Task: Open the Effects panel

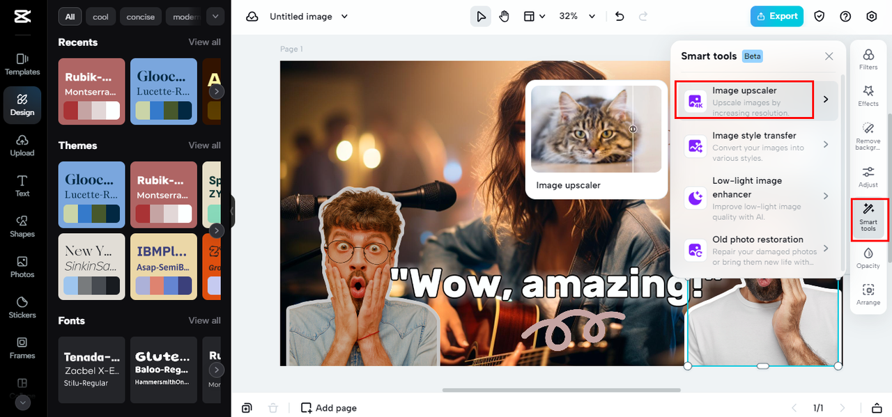Action: 868,96
